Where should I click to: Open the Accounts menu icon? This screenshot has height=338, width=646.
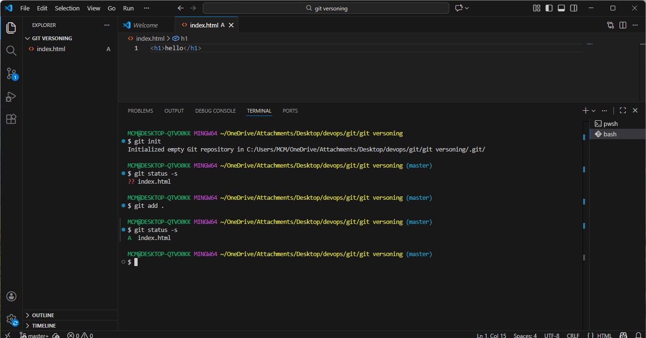coord(11,296)
